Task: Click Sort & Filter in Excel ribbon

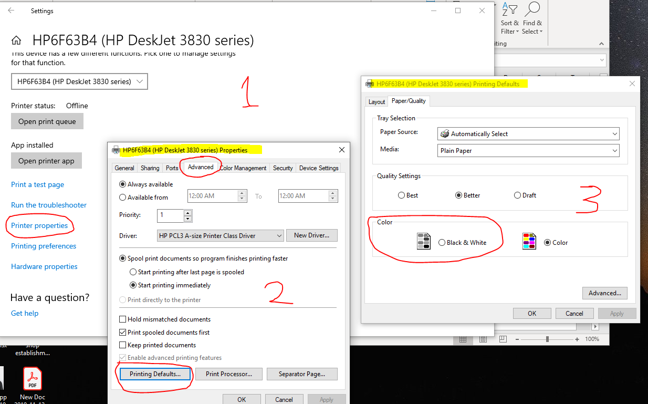Action: coord(509,18)
